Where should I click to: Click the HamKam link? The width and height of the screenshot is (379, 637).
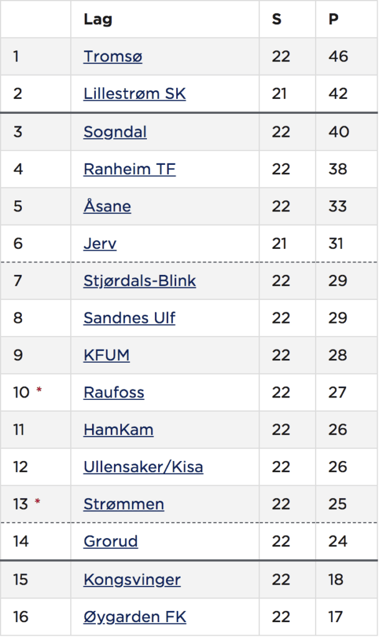119,430
